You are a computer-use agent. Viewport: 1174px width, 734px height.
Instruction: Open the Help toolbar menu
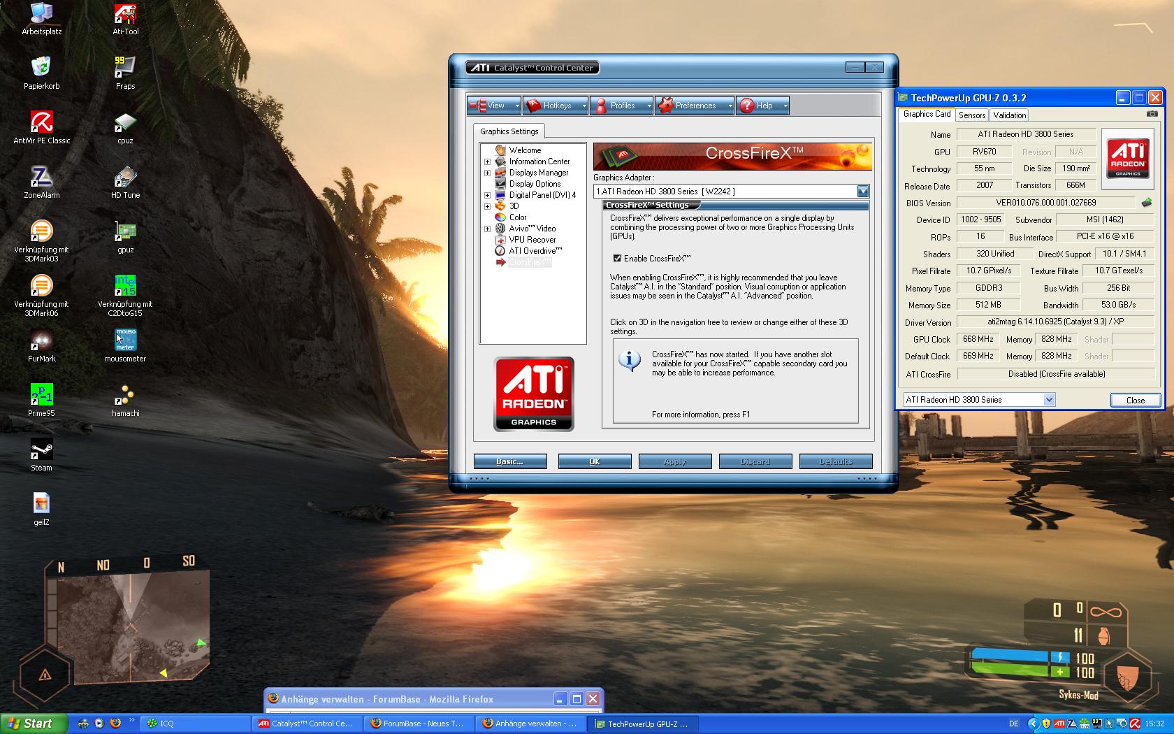[x=762, y=106]
